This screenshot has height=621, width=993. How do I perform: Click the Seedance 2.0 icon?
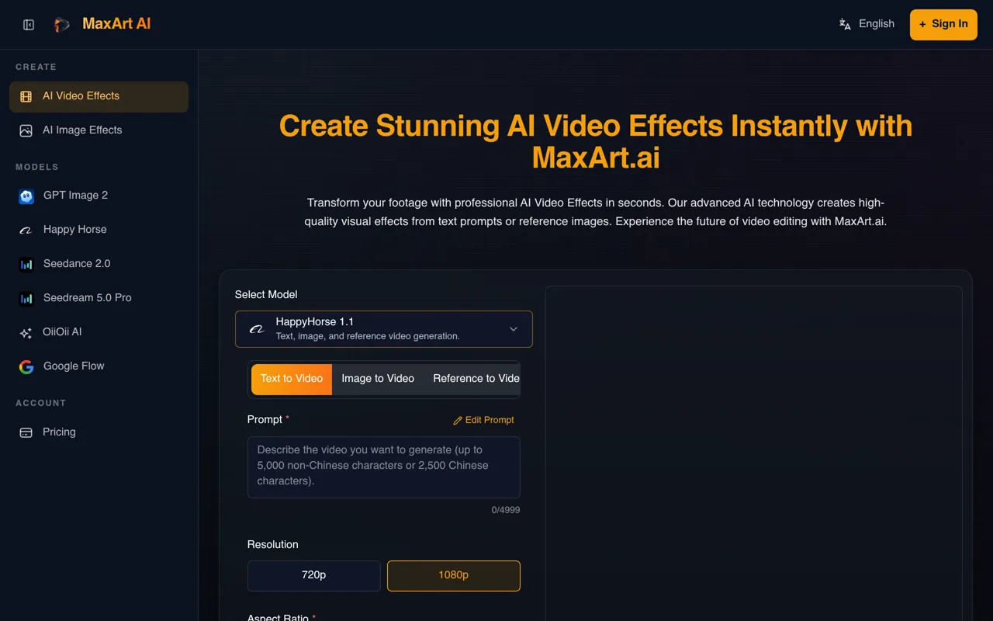(26, 264)
